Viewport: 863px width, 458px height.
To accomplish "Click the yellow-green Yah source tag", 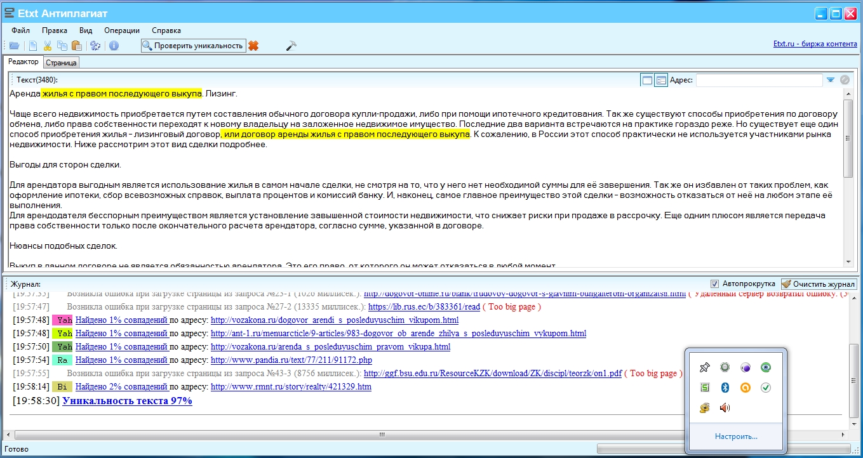I will (x=63, y=334).
